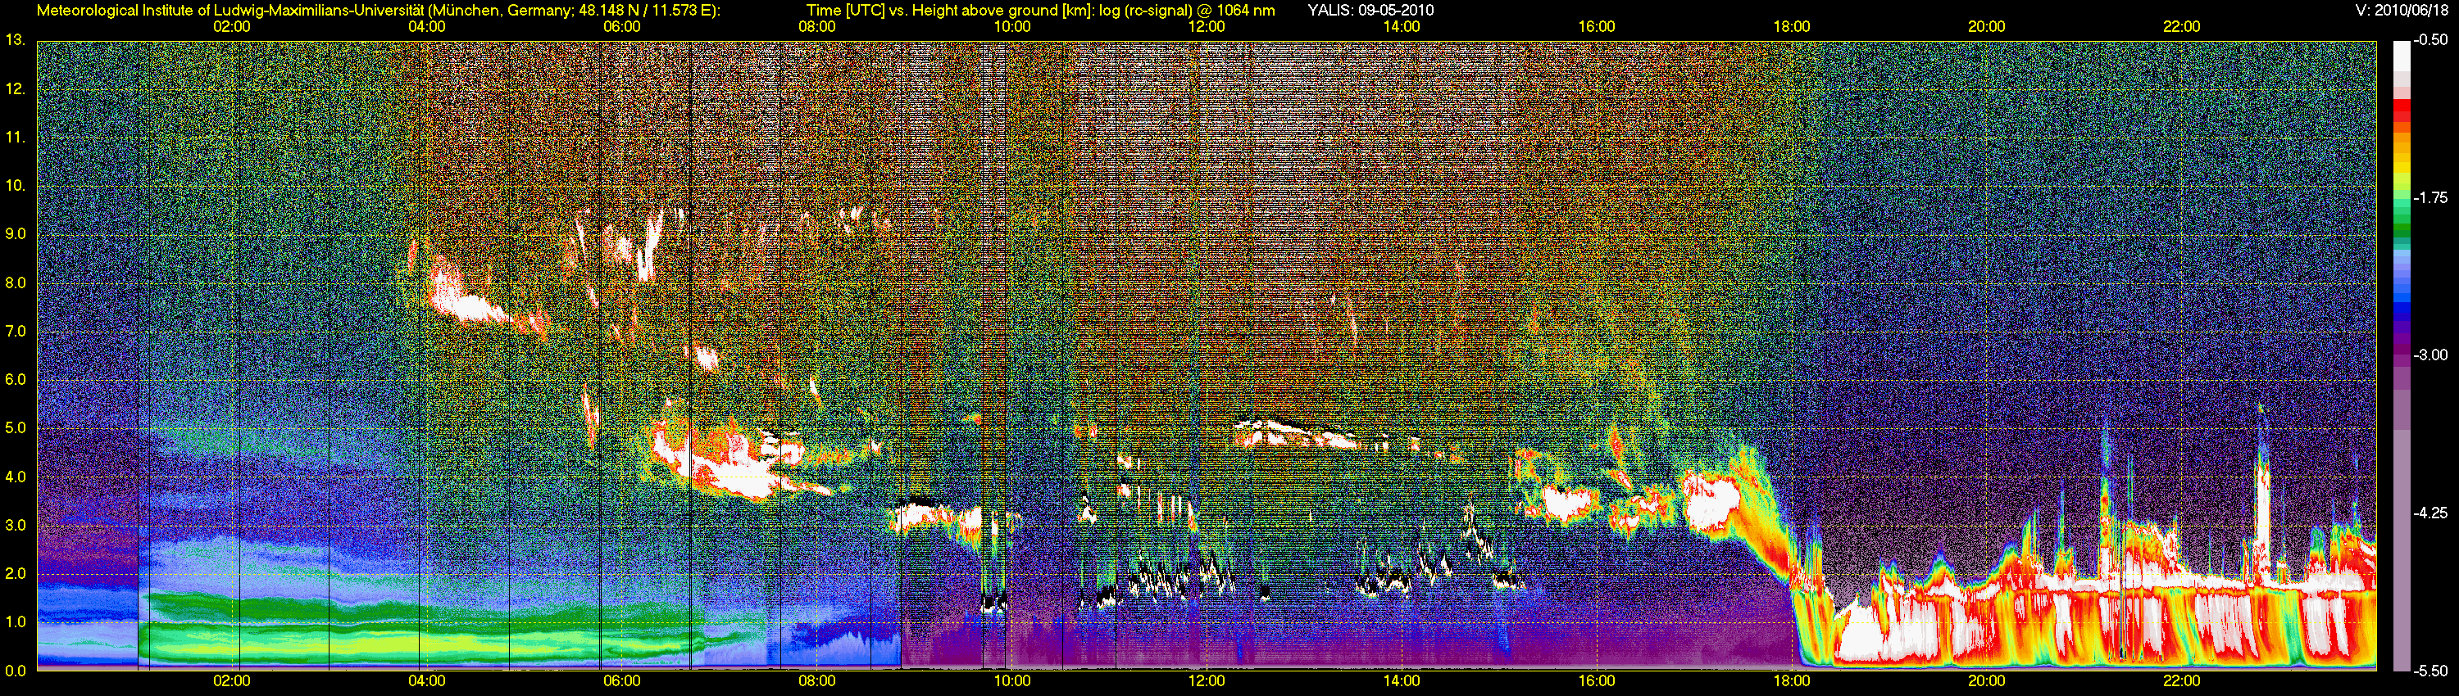Click the '6.0' height axis label

pos(16,379)
